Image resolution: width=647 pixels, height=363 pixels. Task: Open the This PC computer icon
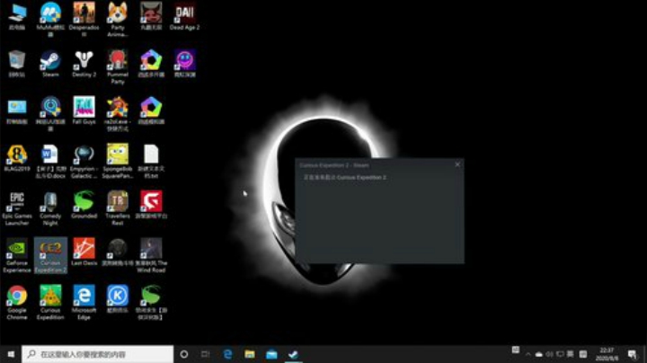[x=17, y=16]
